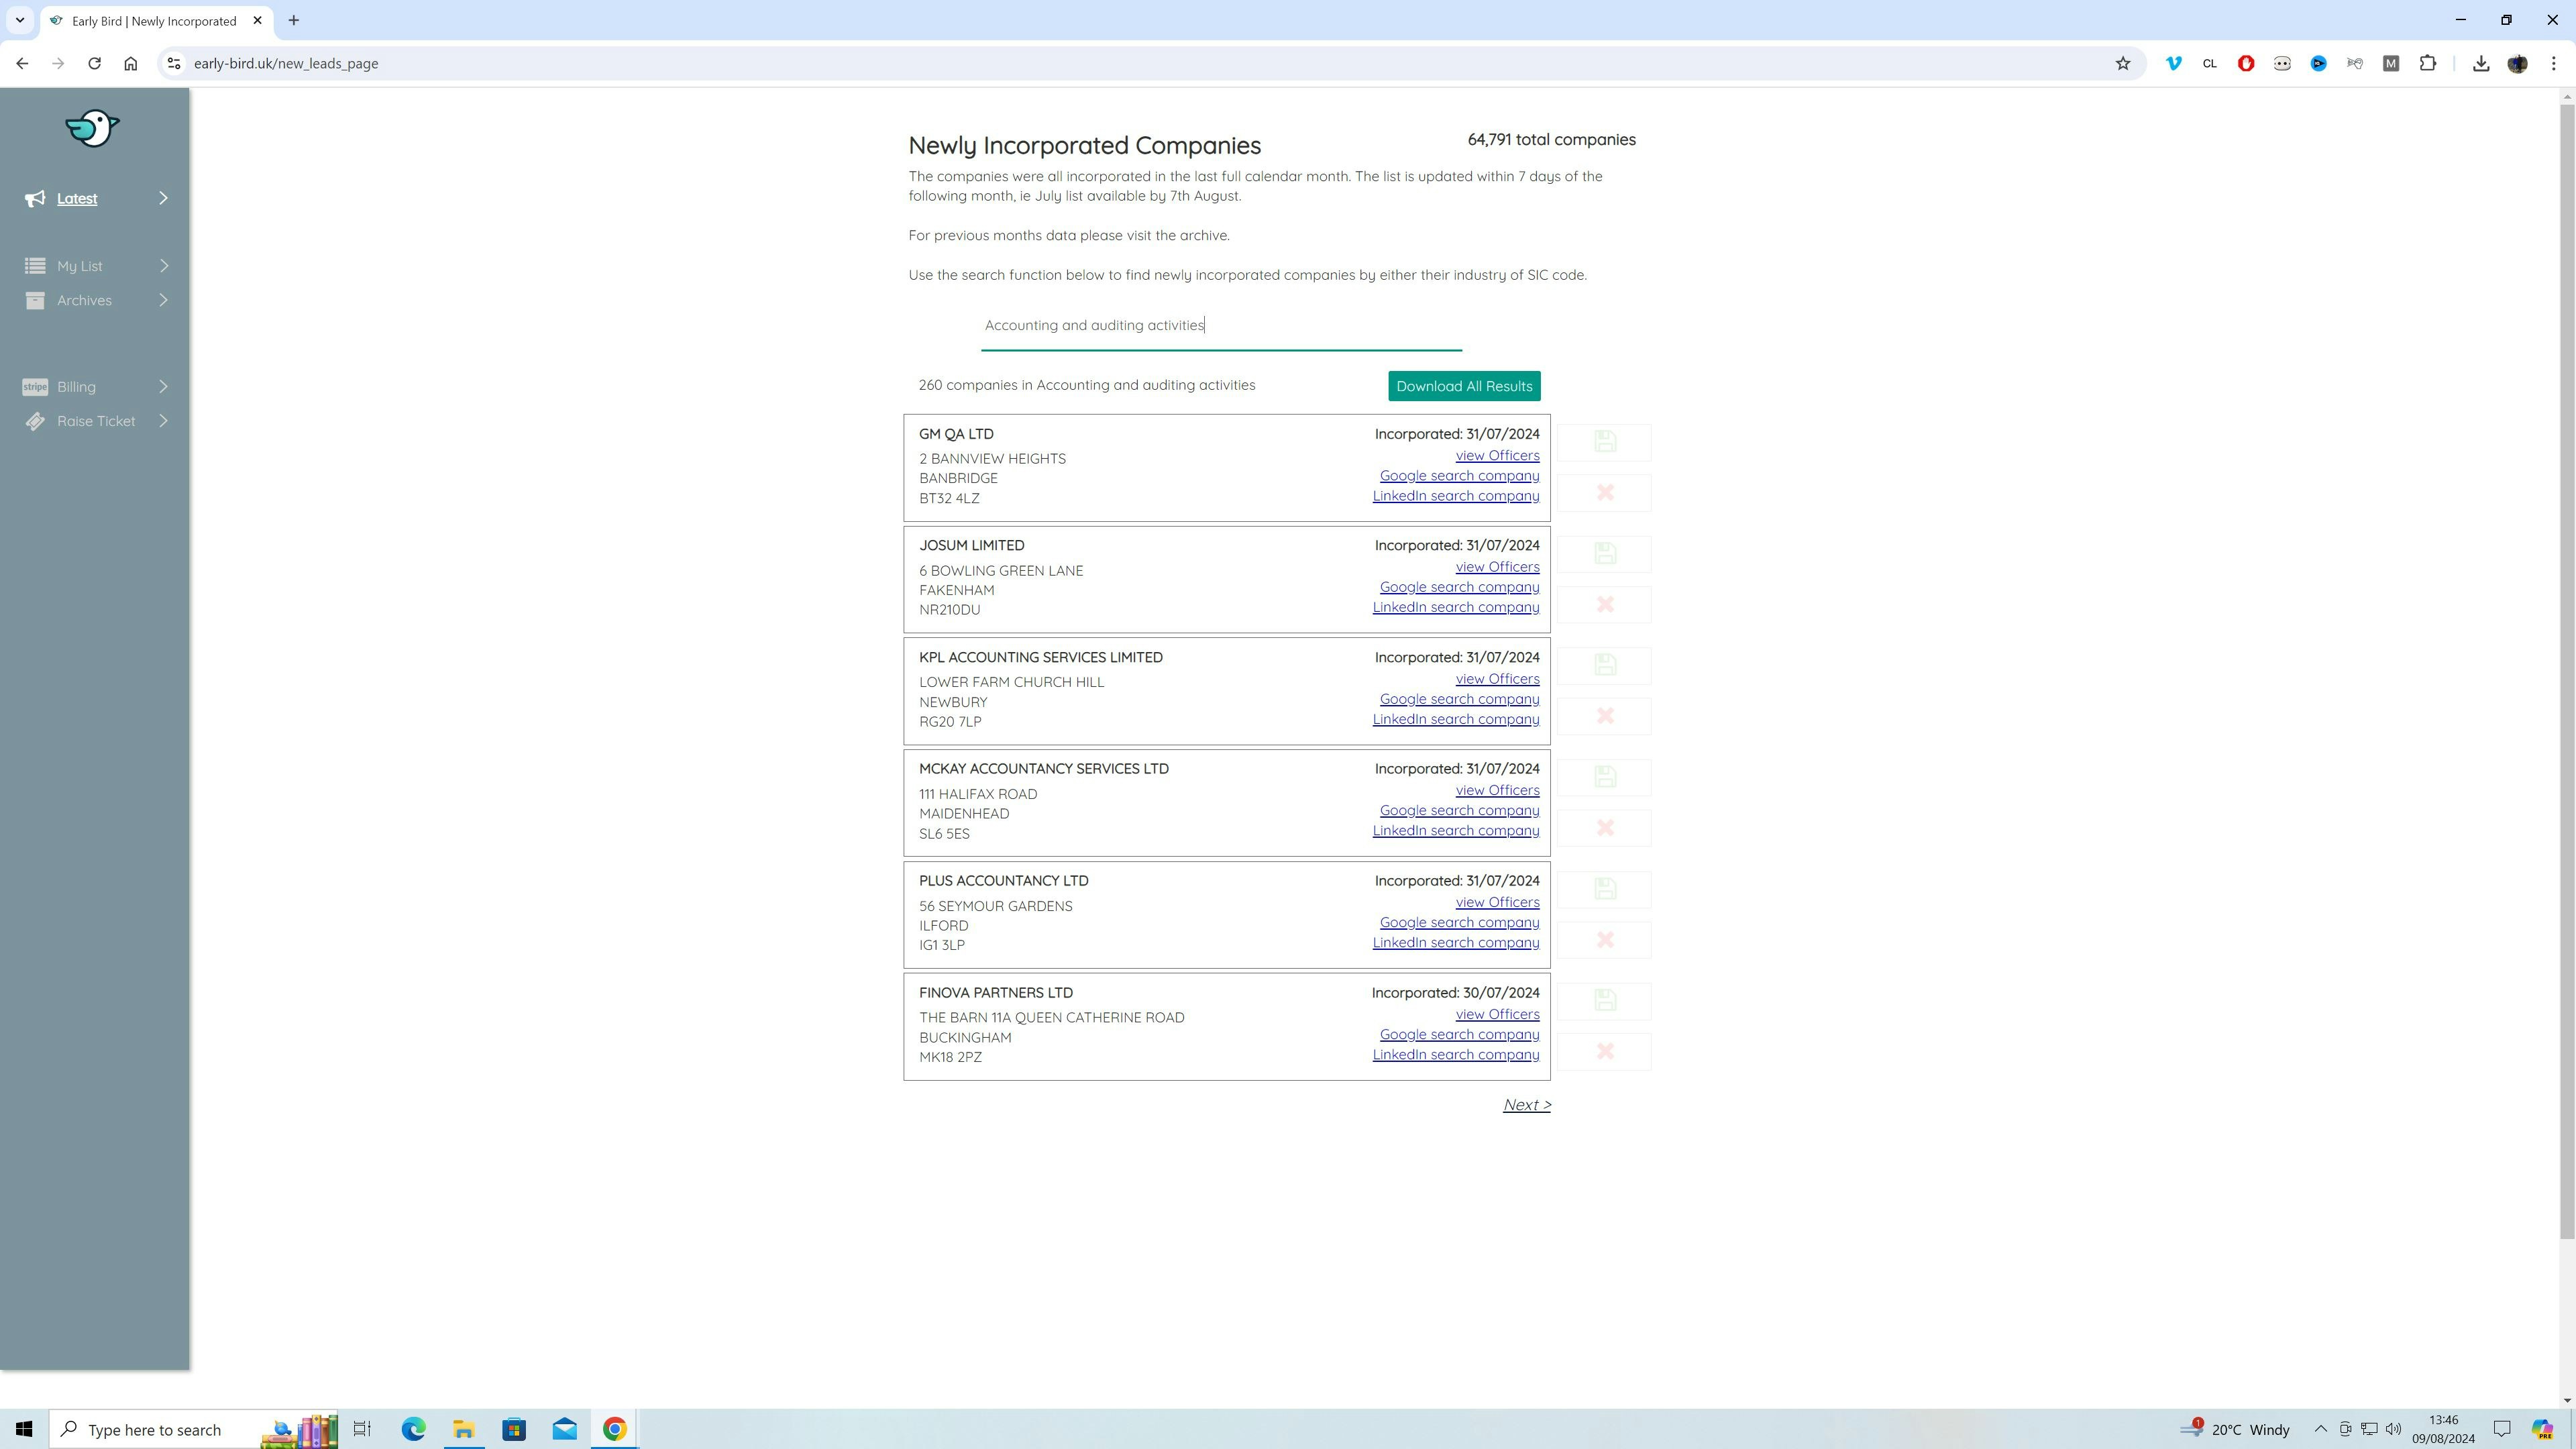Viewport: 2576px width, 1449px height.
Task: Save FINOVA PARTNERS LTD to my list
Action: click(1604, 1000)
